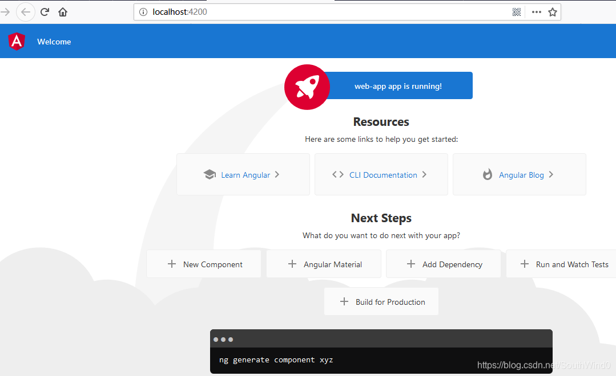Click the plus icon on Angular Material
Viewport: 616px width, 376px height.
(x=292, y=264)
